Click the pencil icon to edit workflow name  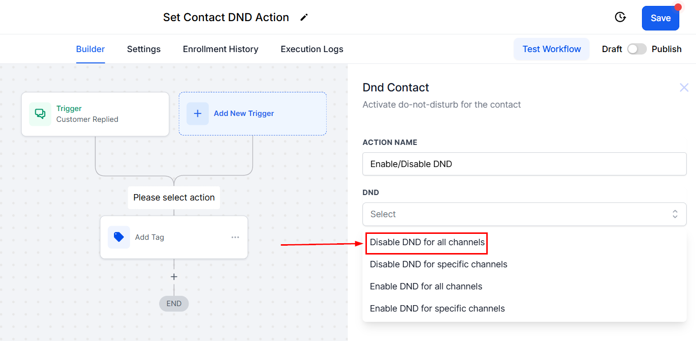(304, 18)
